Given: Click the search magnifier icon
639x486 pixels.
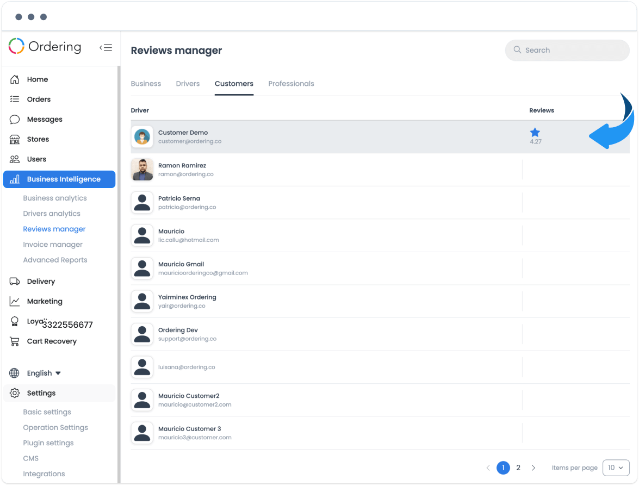Looking at the screenshot, I should 518,49.
